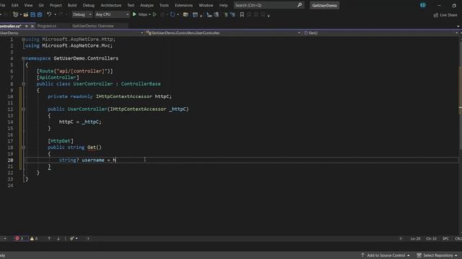
Task: Collapse the UserController constructor block
Action: point(23,109)
